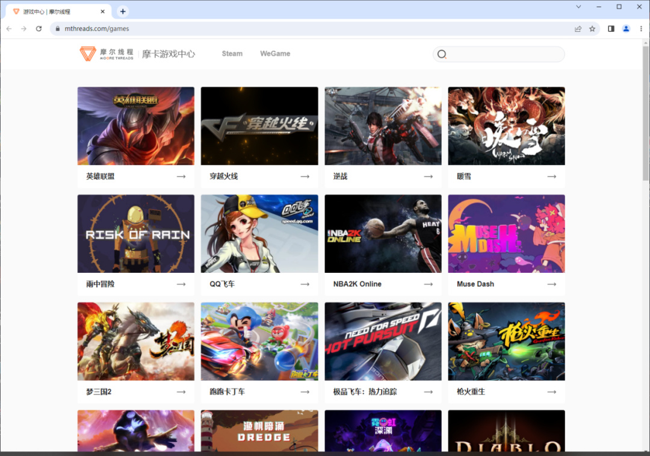Open the 逆战 title link

tap(340, 176)
